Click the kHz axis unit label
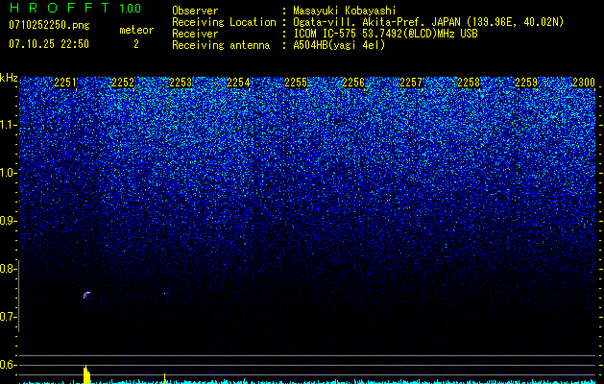This screenshot has width=604, height=384. (9, 78)
